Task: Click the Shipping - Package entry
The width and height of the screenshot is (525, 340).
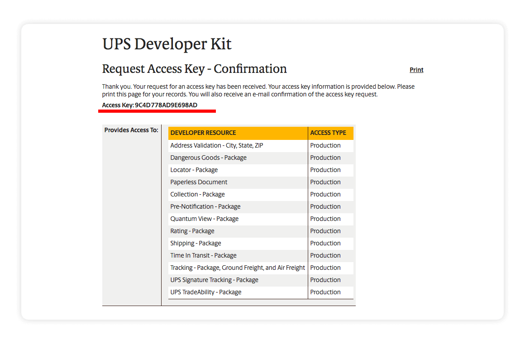Action: 196,243
